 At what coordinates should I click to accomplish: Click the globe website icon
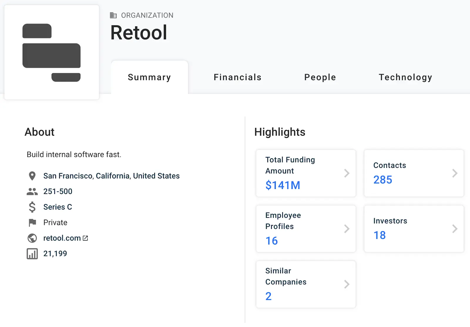tap(32, 238)
